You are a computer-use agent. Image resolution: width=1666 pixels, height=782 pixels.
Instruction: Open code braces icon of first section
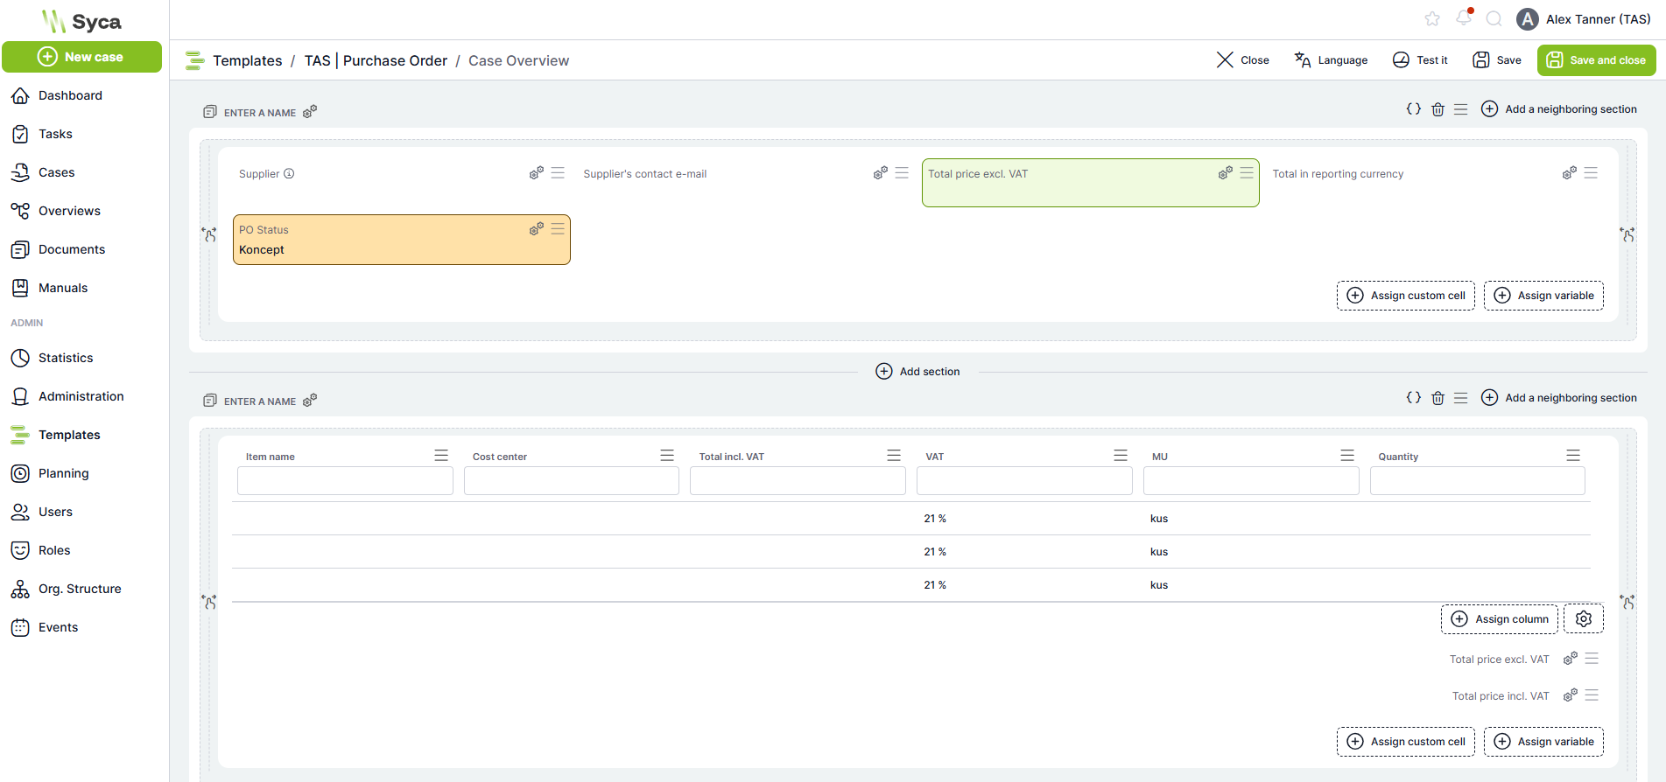pyautogui.click(x=1413, y=109)
